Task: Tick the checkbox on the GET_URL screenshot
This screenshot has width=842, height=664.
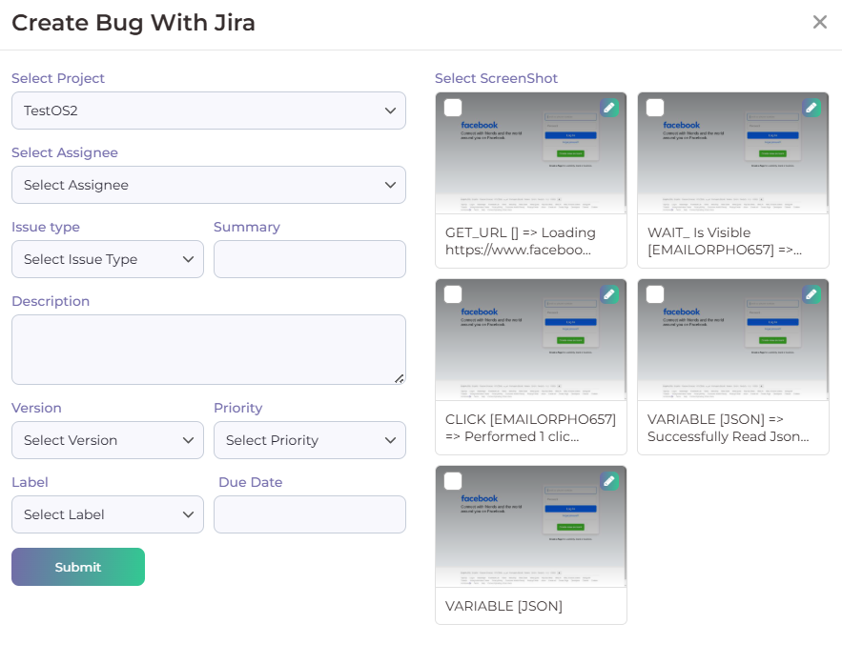Action: (x=453, y=108)
